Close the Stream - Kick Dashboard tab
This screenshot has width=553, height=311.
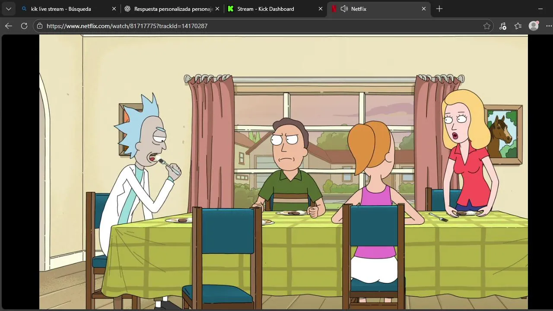[x=321, y=9]
